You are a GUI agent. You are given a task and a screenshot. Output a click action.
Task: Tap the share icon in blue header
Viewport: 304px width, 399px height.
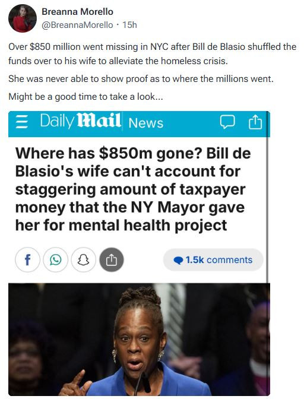pyautogui.click(x=255, y=122)
